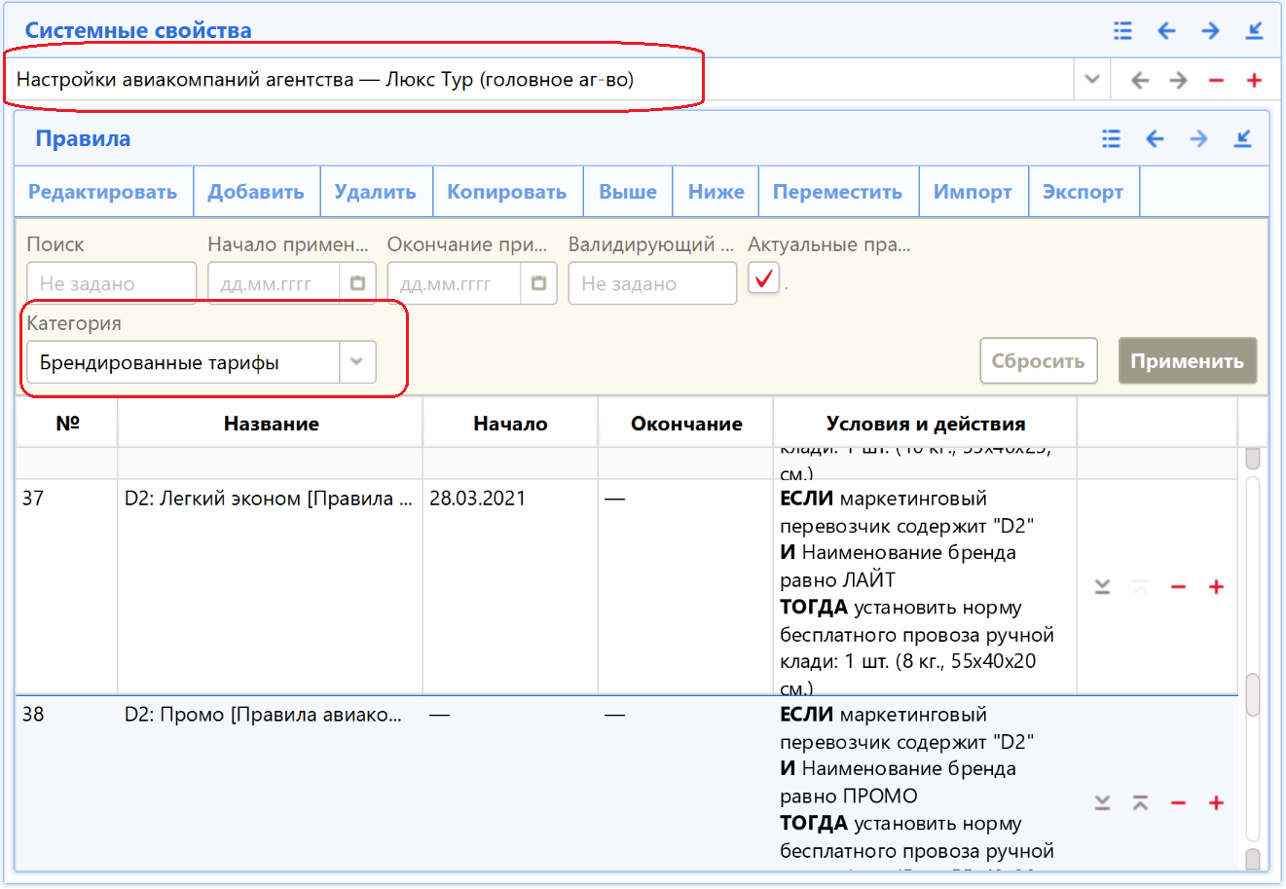The width and height of the screenshot is (1286, 889).
Task: Click red plus icon beside agency settings dropdown
Action: (1254, 81)
